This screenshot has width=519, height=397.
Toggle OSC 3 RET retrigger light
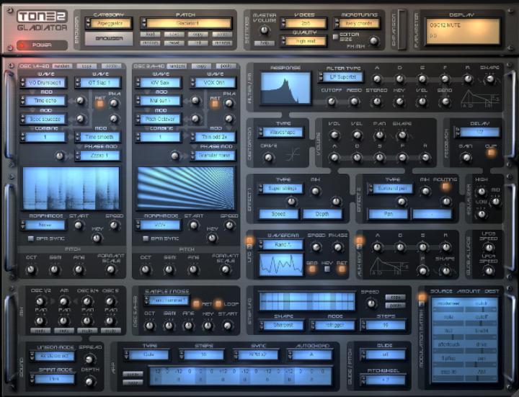(215, 104)
